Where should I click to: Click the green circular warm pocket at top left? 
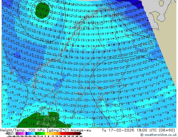click(43, 11)
